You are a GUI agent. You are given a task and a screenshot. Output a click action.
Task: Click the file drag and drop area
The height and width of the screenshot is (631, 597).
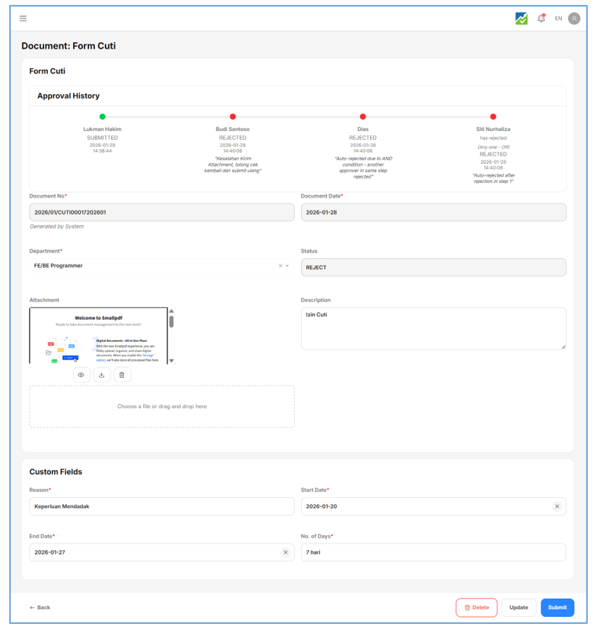pyautogui.click(x=162, y=407)
